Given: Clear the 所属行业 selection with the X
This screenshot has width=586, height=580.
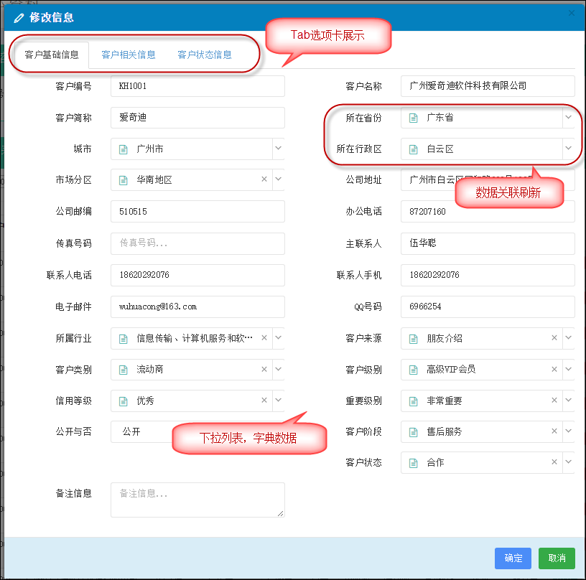Looking at the screenshot, I should click(264, 338).
